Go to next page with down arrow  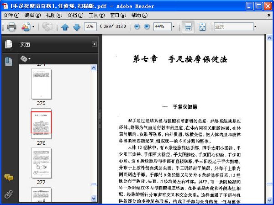[77, 27]
